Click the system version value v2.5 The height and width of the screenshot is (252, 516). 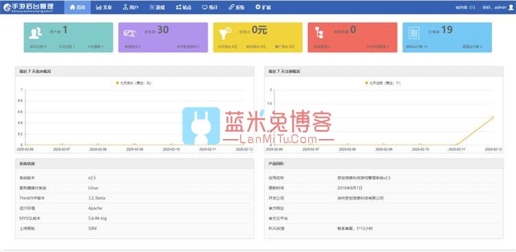tap(92, 178)
